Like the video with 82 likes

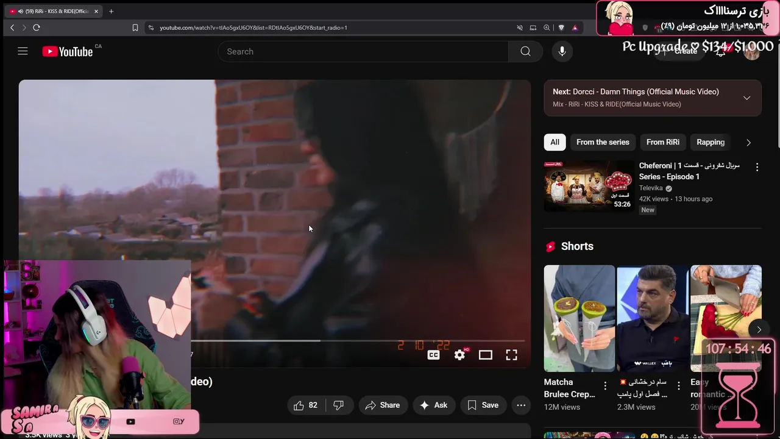306,405
